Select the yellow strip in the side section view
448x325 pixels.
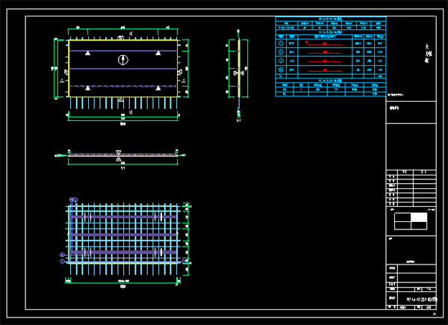click(239, 68)
